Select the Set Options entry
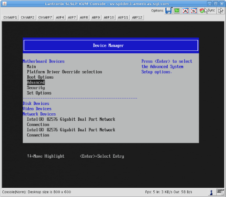Image resolution: width=226 pixels, height=197 pixels. click(x=39, y=93)
